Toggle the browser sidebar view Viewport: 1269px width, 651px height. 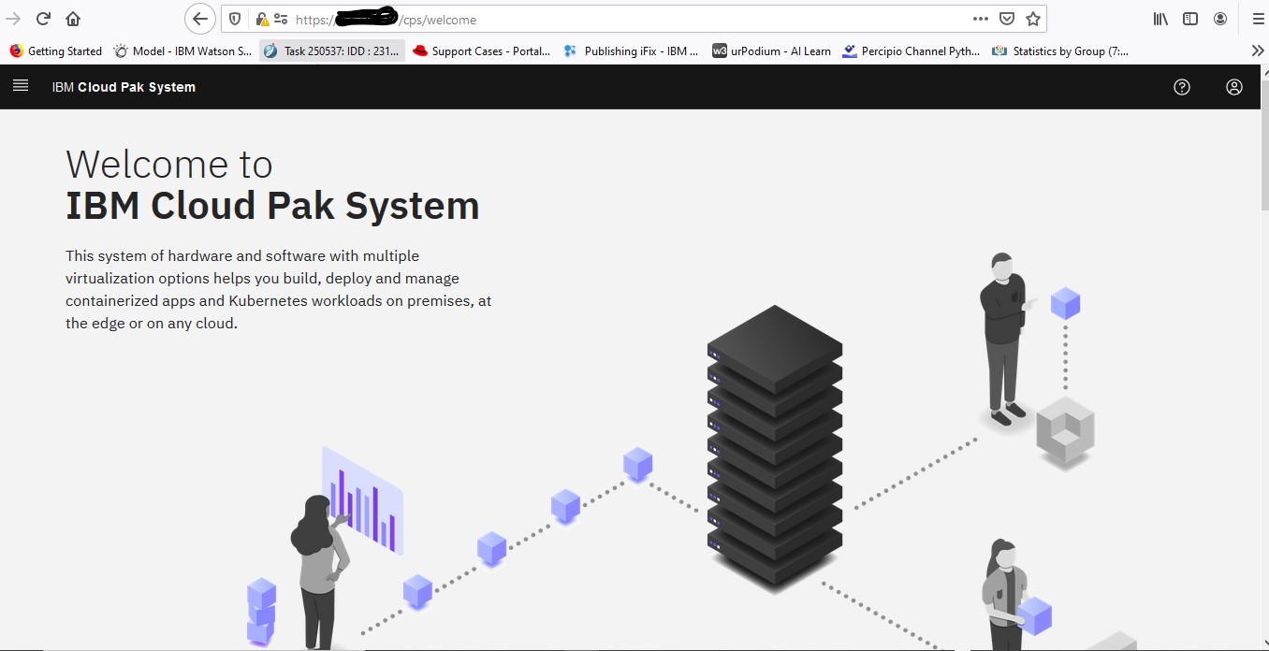1190,19
